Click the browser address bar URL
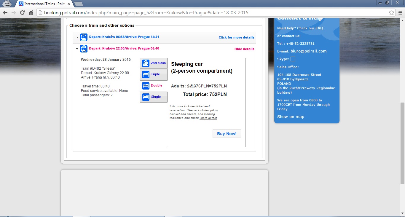This screenshot has width=405, height=217. 146,13
